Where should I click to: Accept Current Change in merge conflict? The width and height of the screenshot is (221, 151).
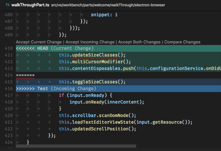pyautogui.click(x=39, y=42)
